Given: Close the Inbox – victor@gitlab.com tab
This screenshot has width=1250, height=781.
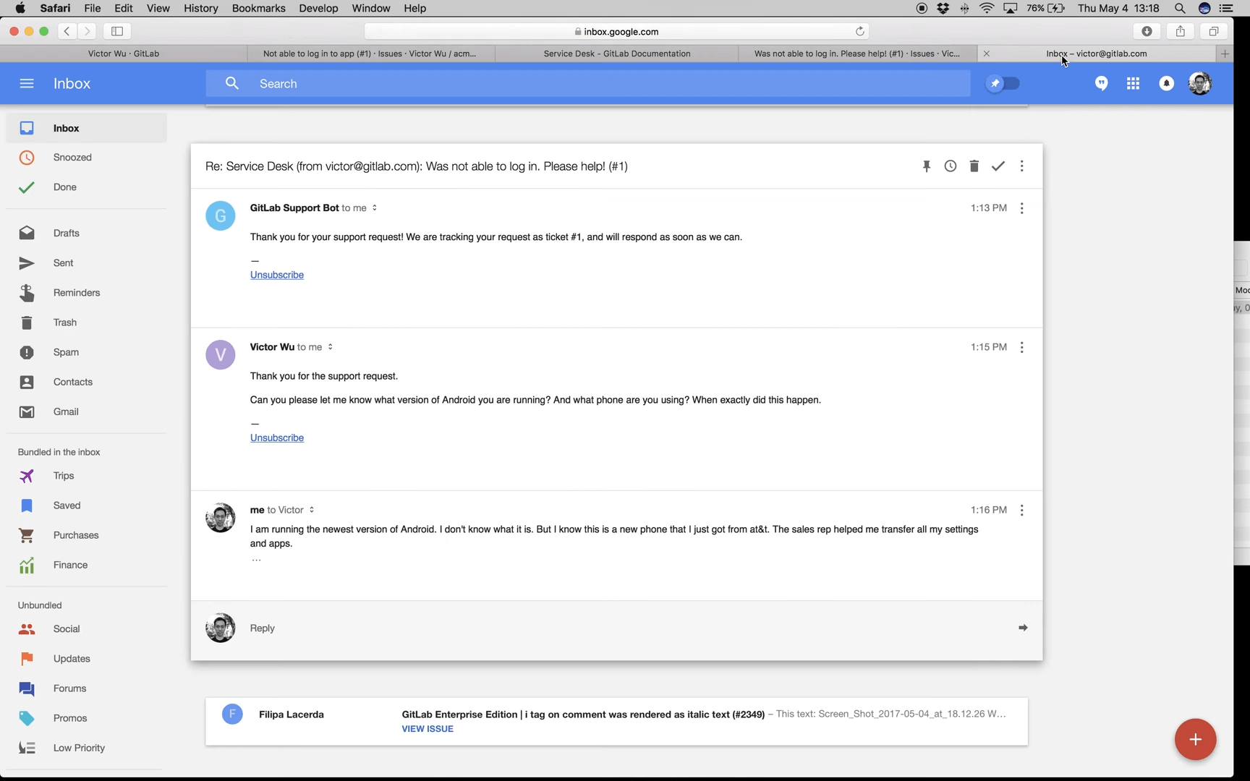Looking at the screenshot, I should (986, 54).
